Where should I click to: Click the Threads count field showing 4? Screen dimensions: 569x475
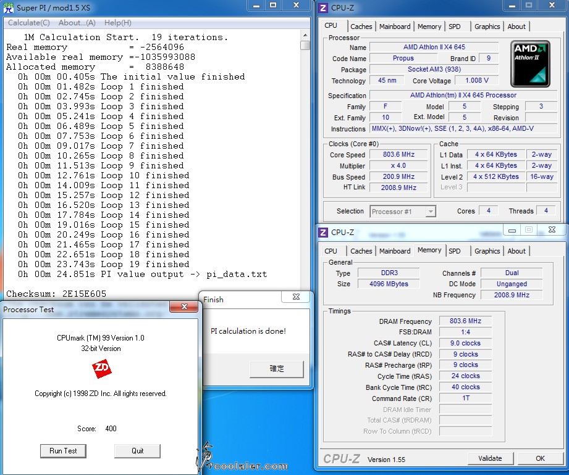(546, 211)
